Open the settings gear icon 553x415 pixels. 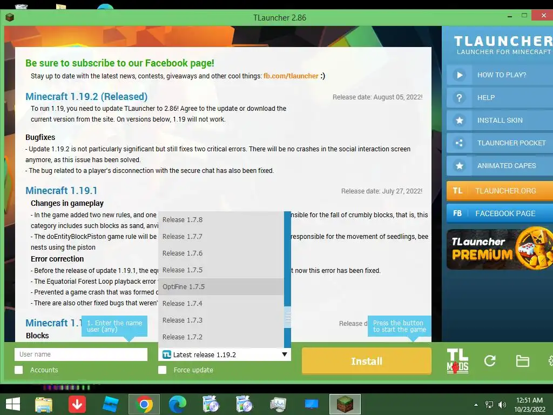coord(550,360)
